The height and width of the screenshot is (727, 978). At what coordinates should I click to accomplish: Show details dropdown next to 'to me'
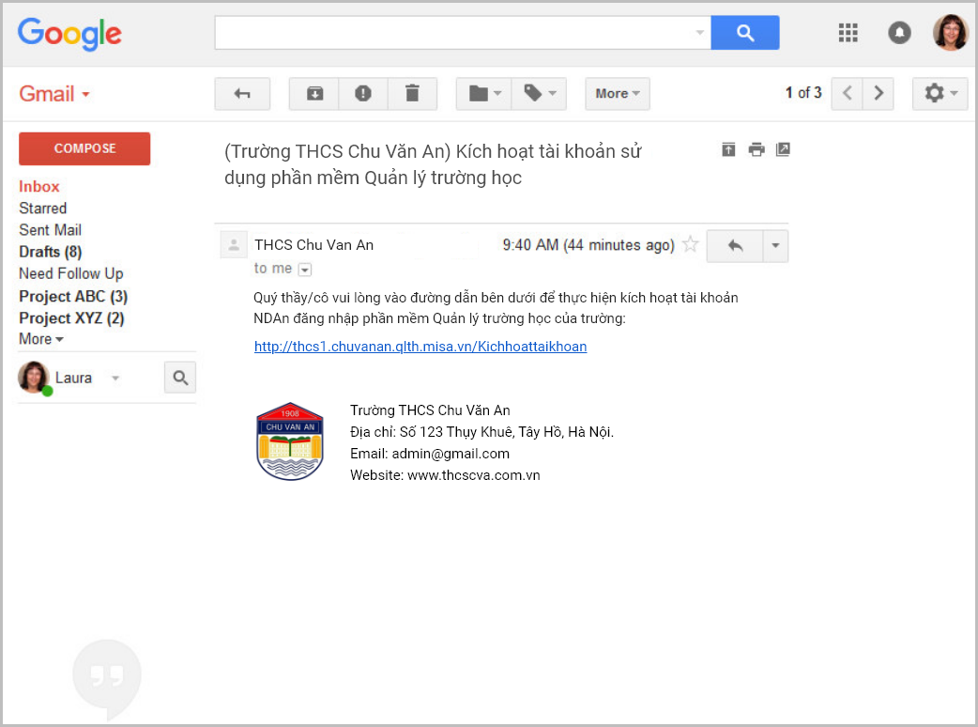pos(305,270)
